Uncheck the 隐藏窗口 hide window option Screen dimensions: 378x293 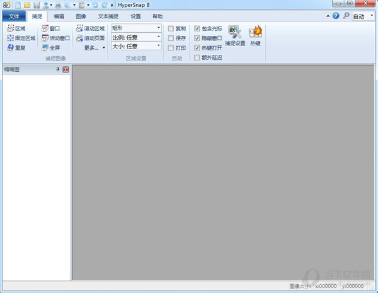(x=197, y=38)
